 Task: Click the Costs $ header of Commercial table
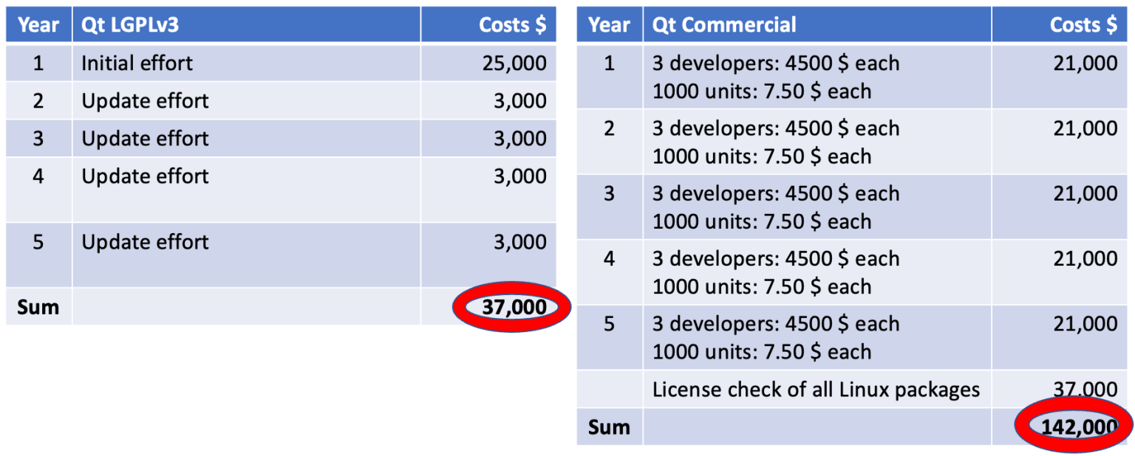[1083, 25]
